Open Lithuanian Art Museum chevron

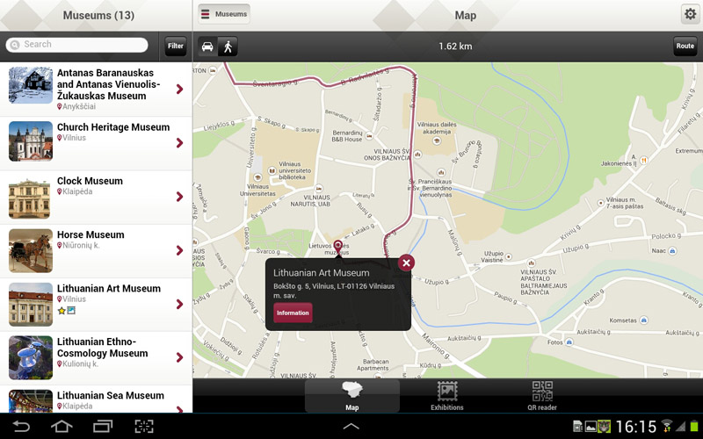point(180,304)
